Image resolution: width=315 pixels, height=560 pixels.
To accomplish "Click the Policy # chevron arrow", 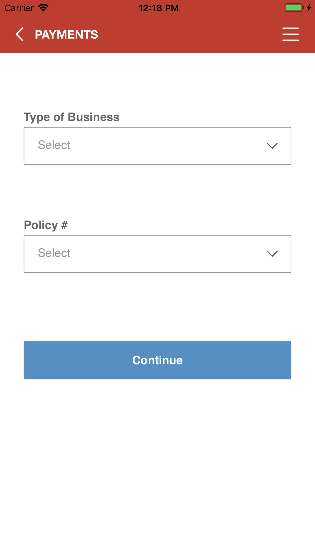I will (272, 254).
